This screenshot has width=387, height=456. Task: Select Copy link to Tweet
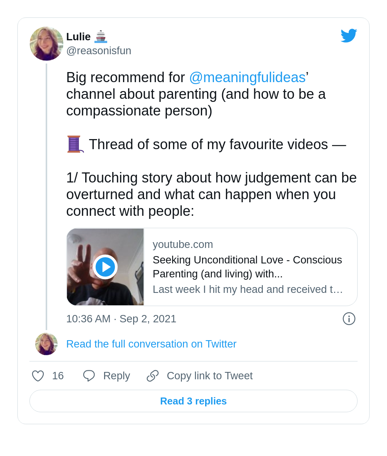210,376
